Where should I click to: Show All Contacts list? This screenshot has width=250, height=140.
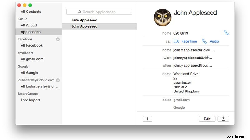[x=31, y=12]
